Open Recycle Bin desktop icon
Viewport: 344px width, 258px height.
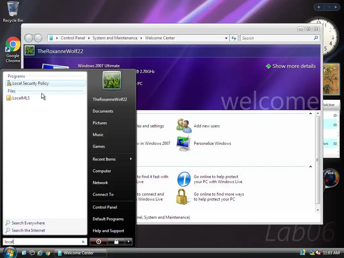coord(13,12)
